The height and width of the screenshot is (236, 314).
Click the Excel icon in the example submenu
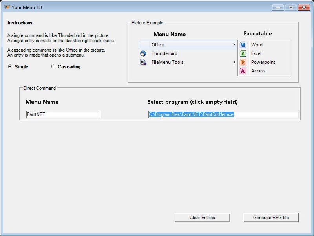point(243,53)
